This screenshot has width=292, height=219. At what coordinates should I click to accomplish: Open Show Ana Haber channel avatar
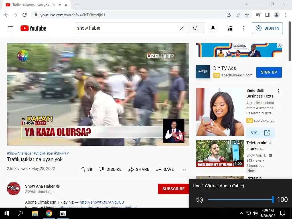tap(14, 188)
